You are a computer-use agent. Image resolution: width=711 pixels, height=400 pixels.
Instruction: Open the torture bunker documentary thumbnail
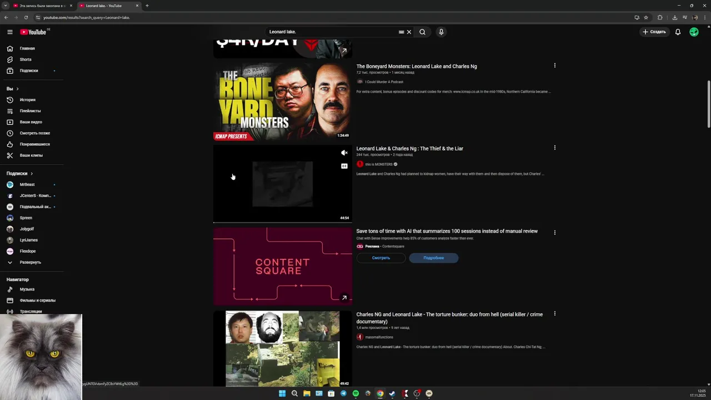click(x=283, y=349)
